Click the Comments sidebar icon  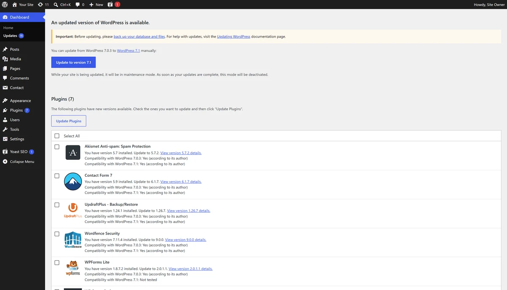click(5, 78)
